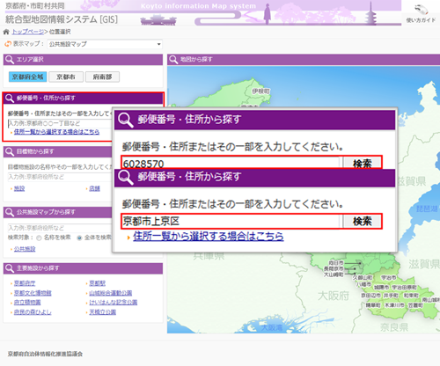The image size is (440, 366).
Task: Open the 府民の森ひよし link
Action: tap(33, 312)
